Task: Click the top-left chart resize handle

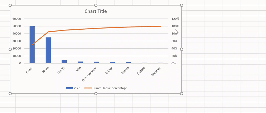Action: (10, 5)
